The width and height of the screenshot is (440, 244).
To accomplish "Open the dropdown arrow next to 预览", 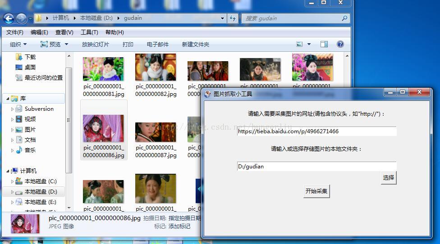I will pyautogui.click(x=67, y=44).
